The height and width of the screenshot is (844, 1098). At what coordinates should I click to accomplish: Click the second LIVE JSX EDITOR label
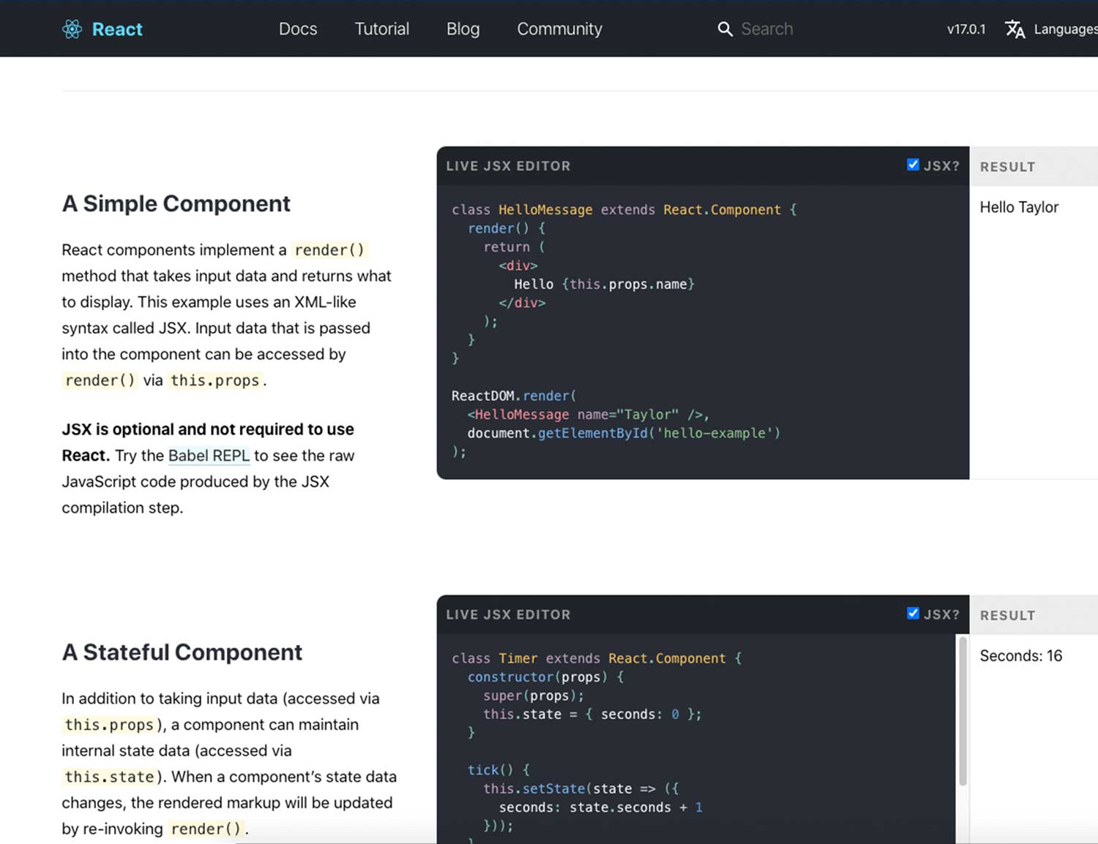[509, 614]
